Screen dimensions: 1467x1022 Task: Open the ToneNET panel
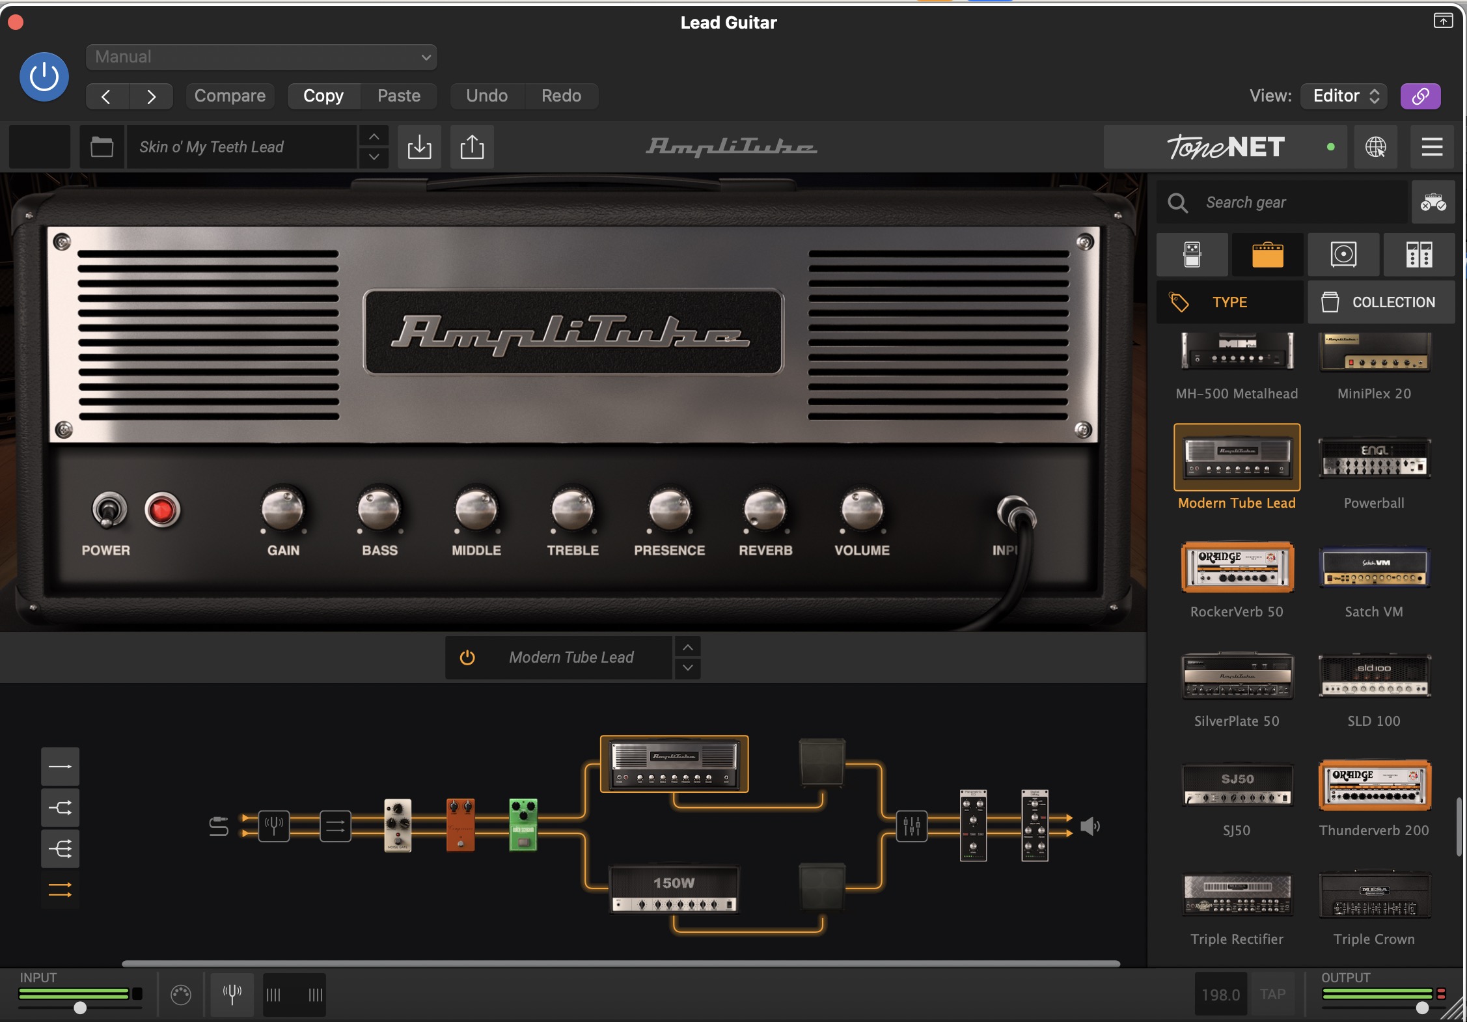point(1226,146)
